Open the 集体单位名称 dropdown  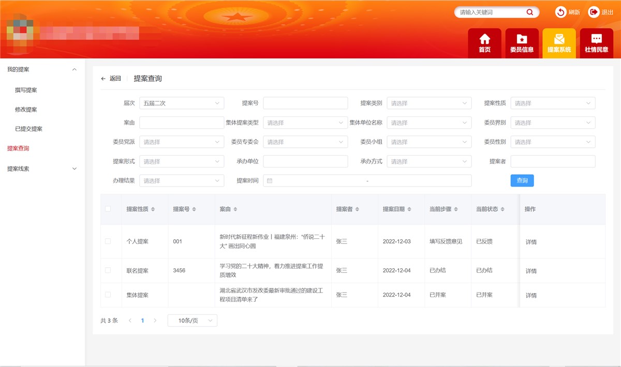pyautogui.click(x=429, y=123)
